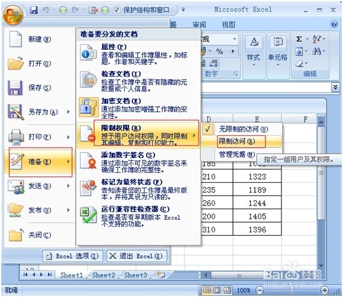Expand the 发送(D) submenu arrow
The image size is (343, 297).
point(68,186)
